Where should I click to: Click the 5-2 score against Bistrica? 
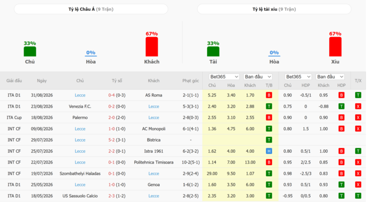pos(111,140)
